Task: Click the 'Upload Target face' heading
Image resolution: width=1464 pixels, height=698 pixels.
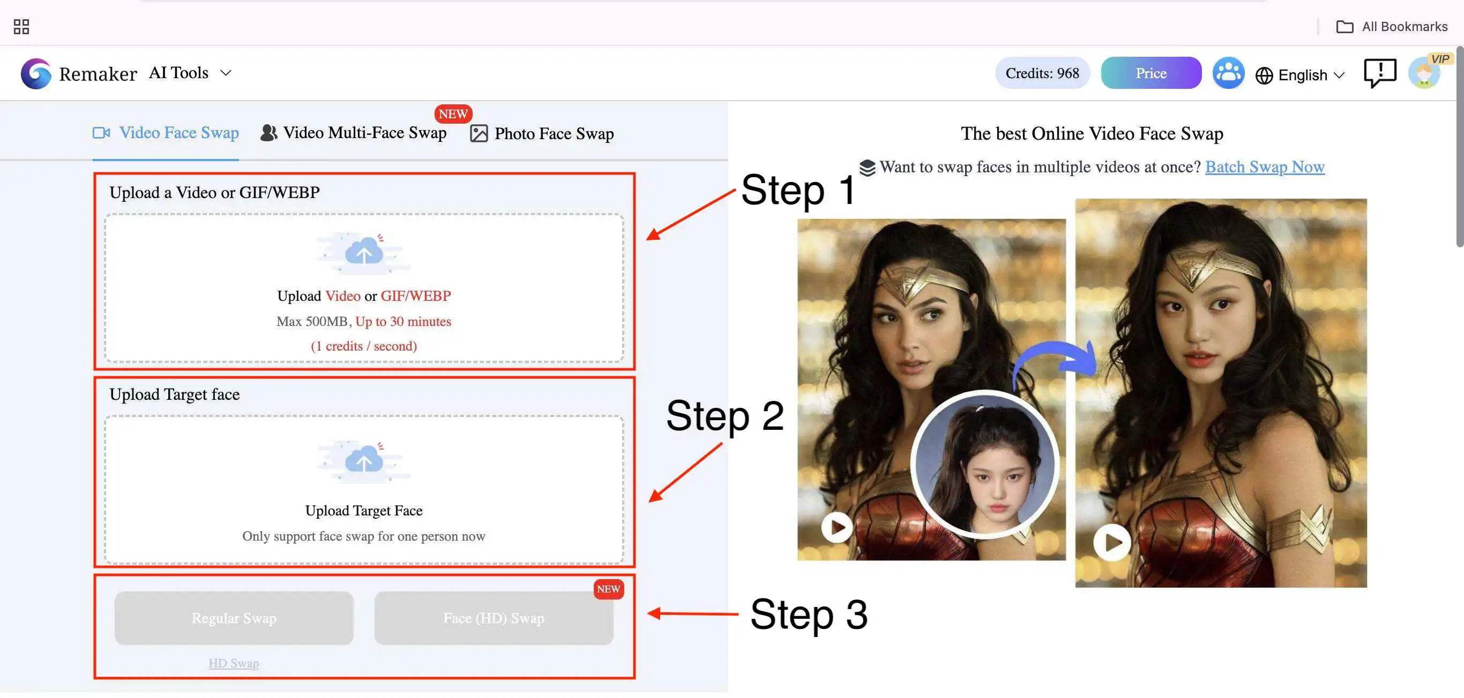Action: 175,395
